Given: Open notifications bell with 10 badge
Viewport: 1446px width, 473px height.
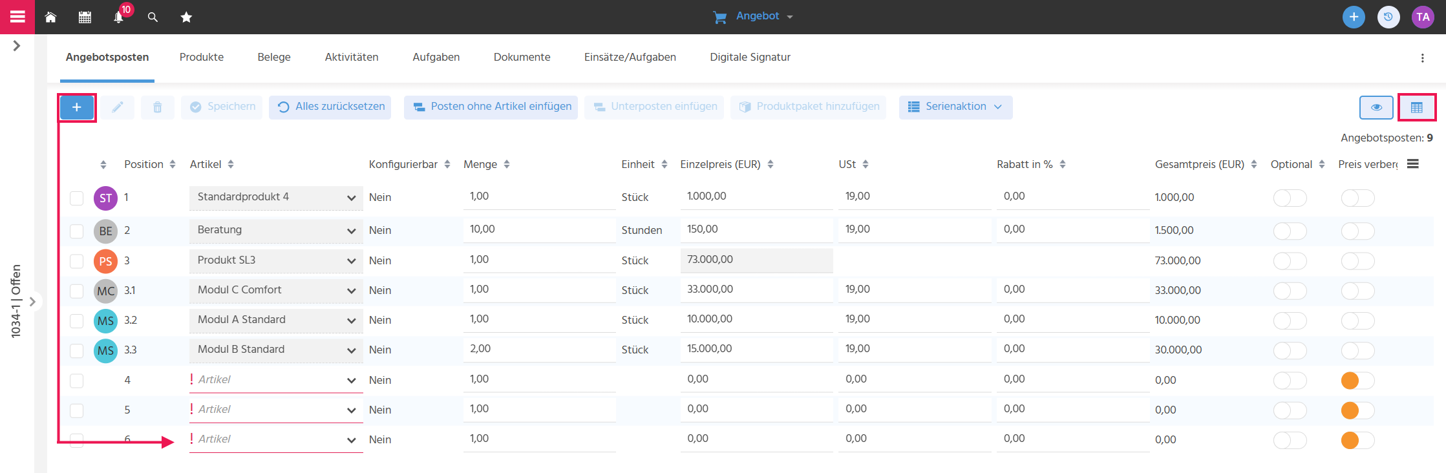Looking at the screenshot, I should [x=119, y=17].
